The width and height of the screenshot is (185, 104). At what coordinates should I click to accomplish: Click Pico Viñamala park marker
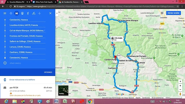click(x=154, y=58)
